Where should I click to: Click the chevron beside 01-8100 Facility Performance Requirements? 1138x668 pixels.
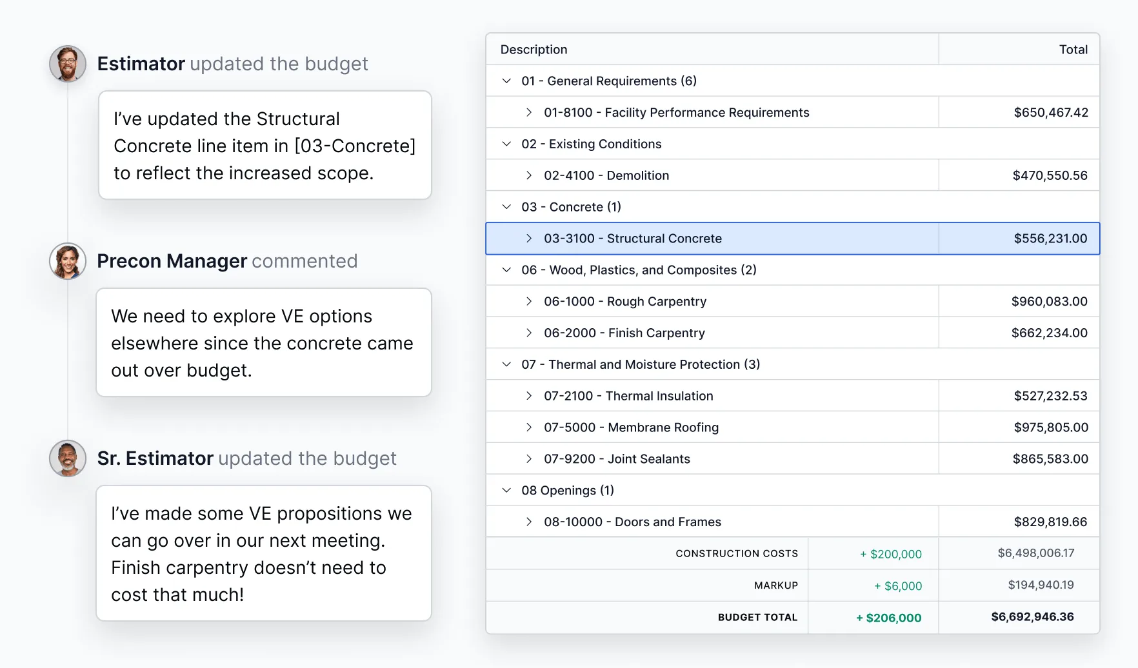coord(529,112)
